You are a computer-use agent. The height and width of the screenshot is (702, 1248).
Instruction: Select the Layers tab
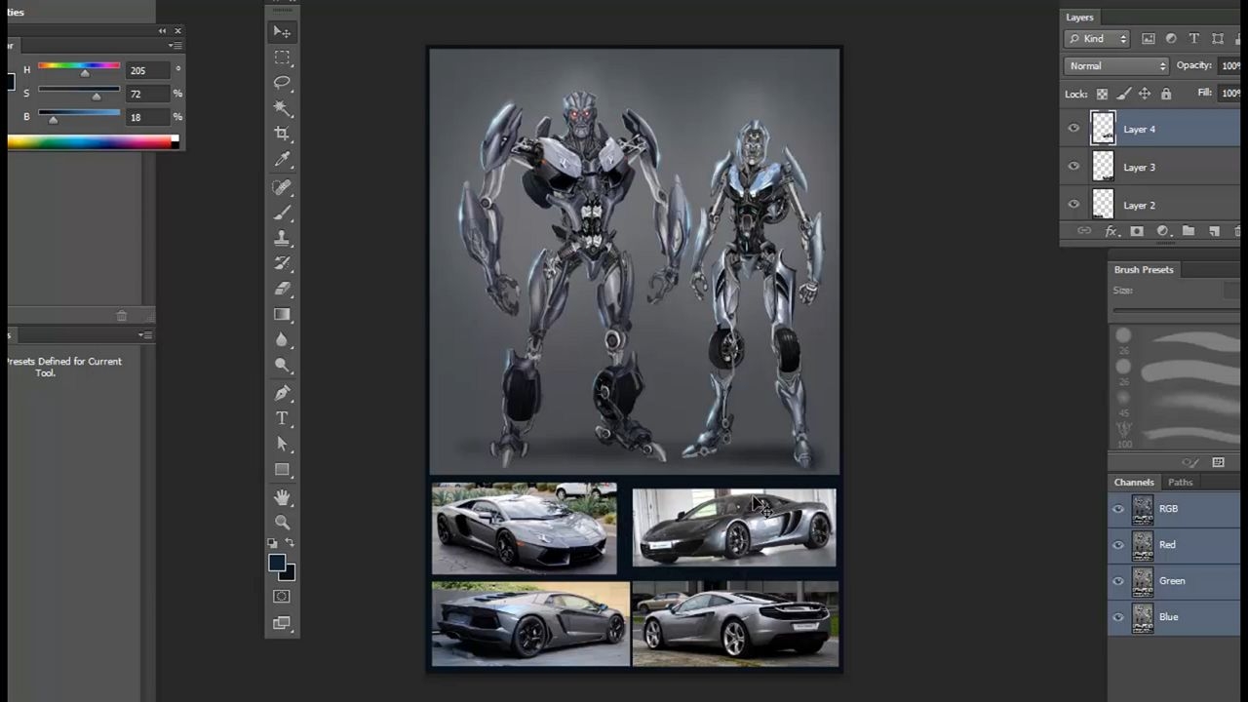(1079, 18)
